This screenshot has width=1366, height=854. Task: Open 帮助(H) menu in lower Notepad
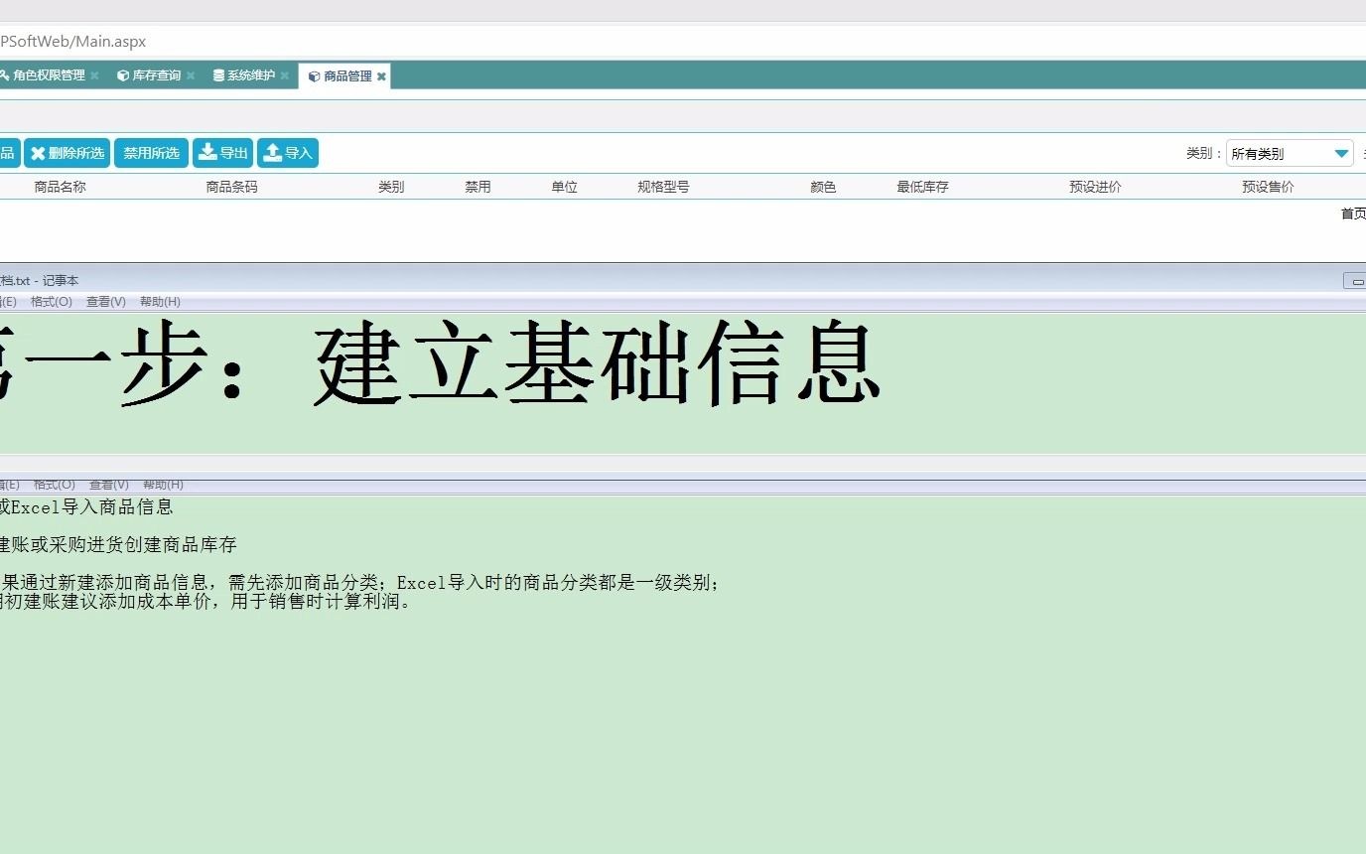click(163, 485)
